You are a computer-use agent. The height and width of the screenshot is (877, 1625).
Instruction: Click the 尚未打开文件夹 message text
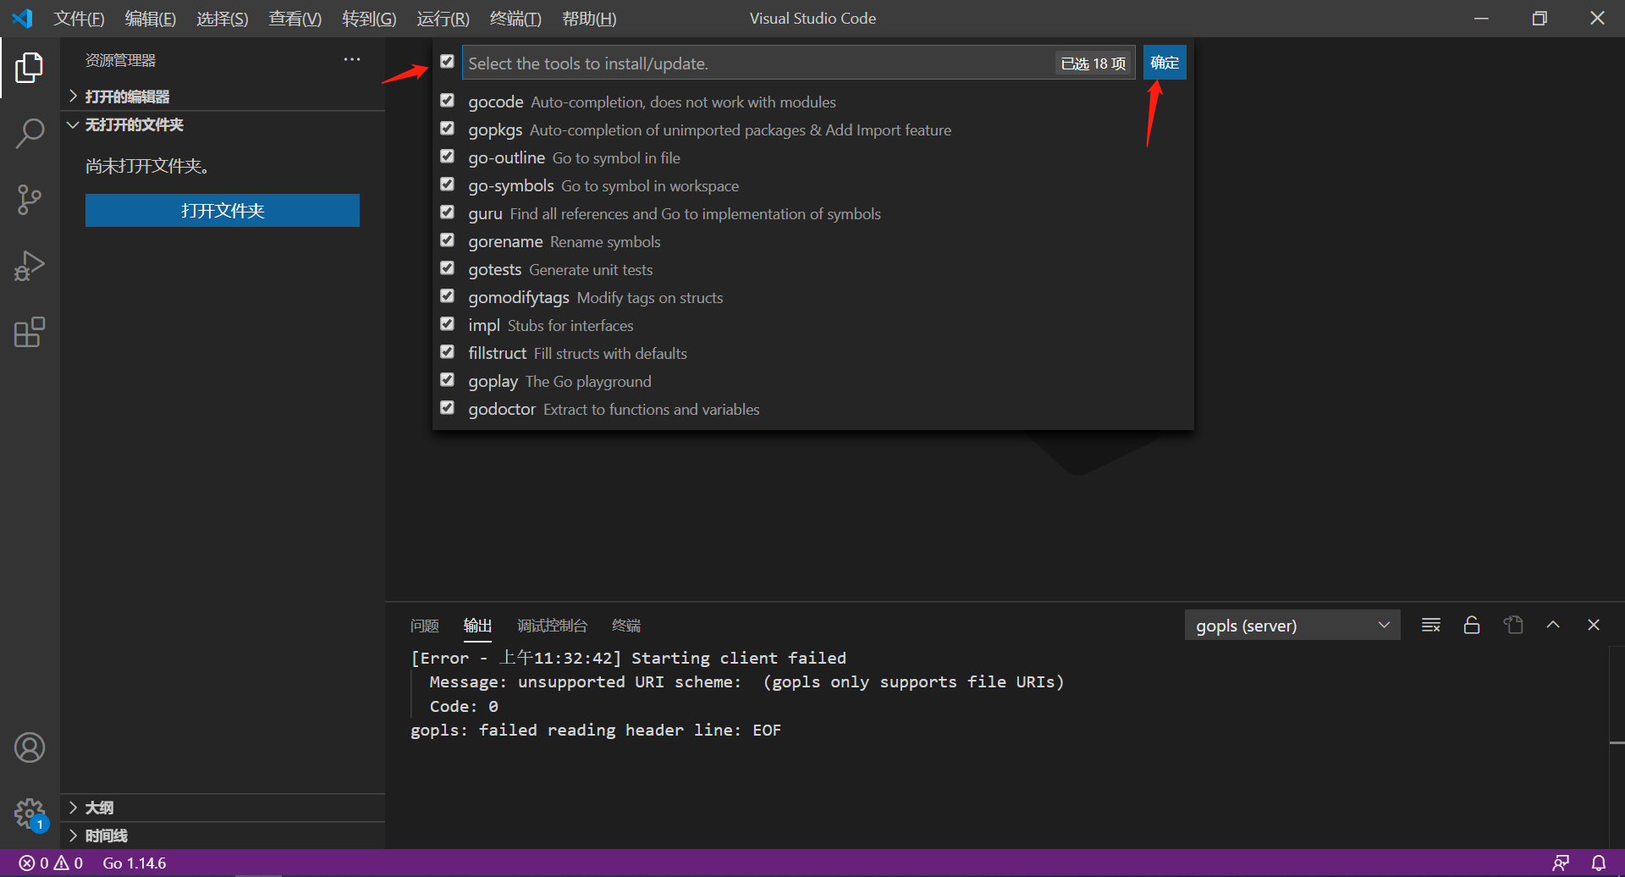pos(147,166)
